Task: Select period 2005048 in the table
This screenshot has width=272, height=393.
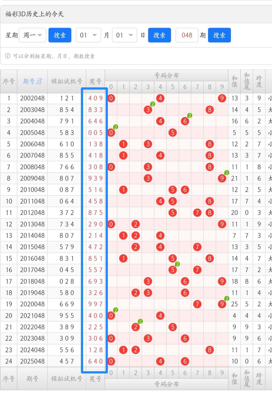Action: [x=32, y=133]
